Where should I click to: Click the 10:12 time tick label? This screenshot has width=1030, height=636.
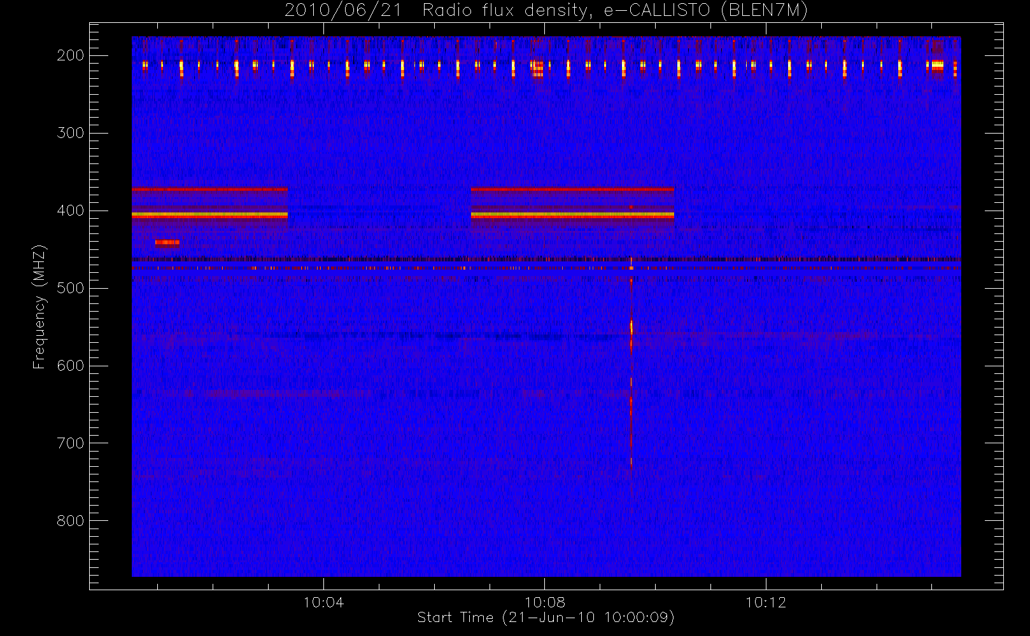(x=766, y=602)
